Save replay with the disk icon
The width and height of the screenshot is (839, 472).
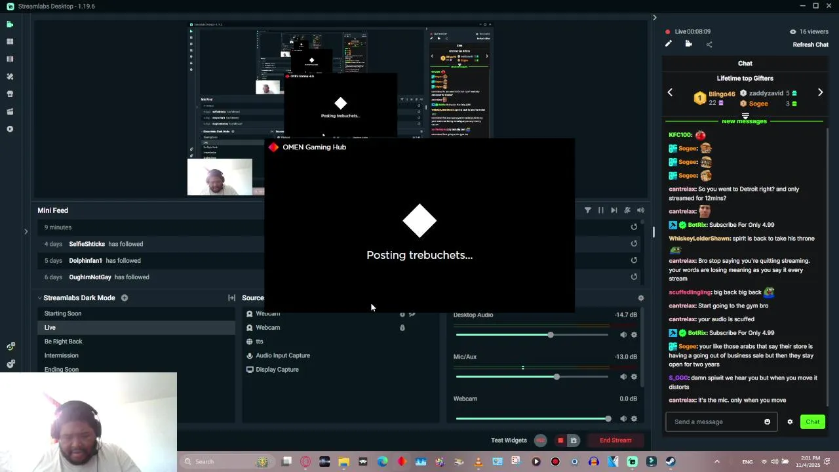(x=574, y=441)
